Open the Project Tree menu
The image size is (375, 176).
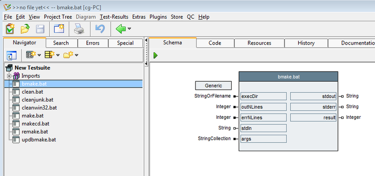coord(58,17)
